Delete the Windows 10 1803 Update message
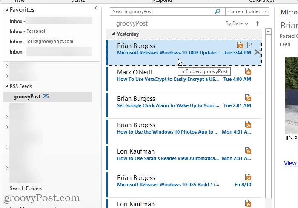This screenshot has width=298, height=208. point(257,52)
